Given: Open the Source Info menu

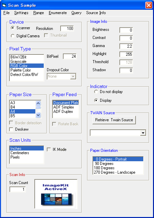Looking at the screenshot, I should click(x=96, y=13).
